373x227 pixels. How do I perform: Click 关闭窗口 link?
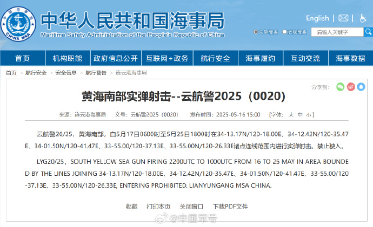pyautogui.click(x=191, y=207)
